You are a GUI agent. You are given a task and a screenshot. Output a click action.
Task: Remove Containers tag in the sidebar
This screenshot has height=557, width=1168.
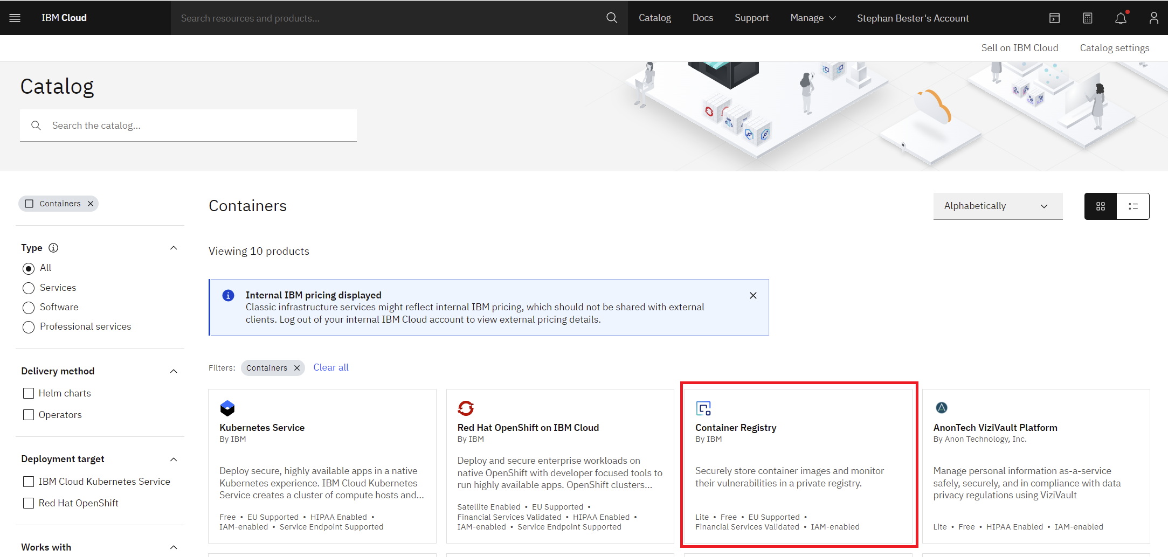pos(91,204)
